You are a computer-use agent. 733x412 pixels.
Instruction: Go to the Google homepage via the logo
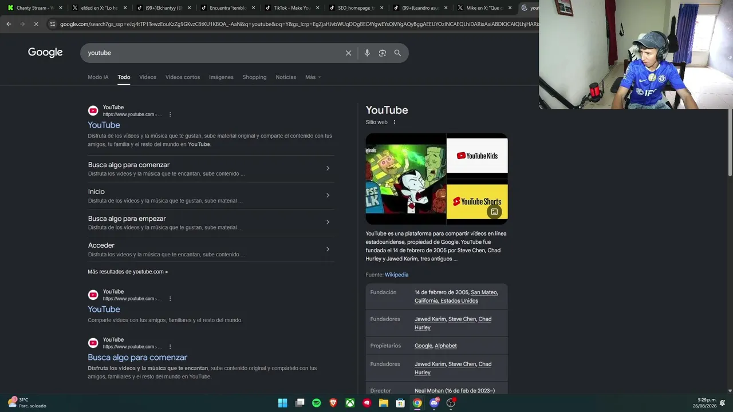point(45,53)
